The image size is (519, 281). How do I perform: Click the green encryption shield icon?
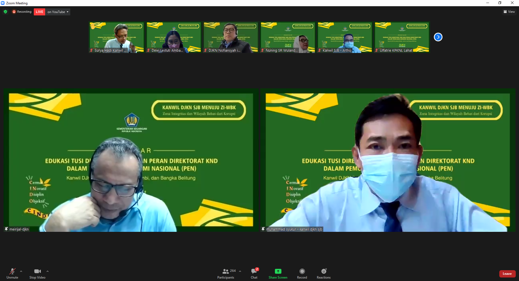coord(5,12)
